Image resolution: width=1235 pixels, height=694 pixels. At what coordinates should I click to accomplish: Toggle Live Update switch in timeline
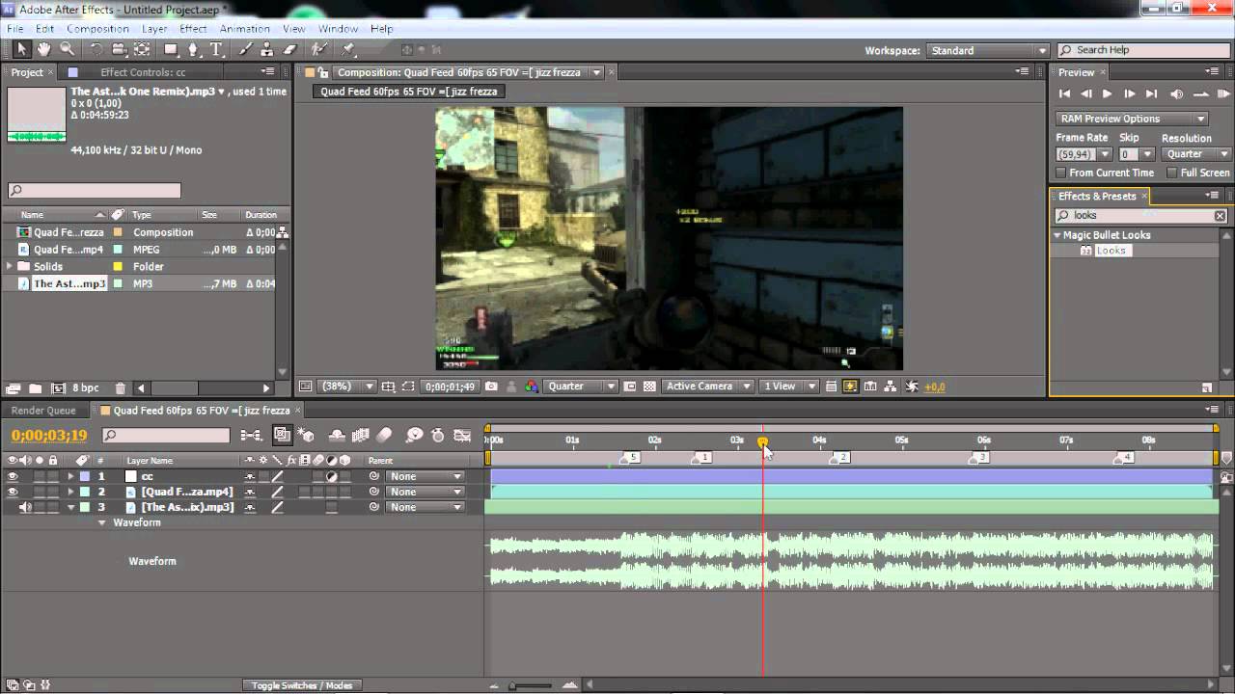282,436
